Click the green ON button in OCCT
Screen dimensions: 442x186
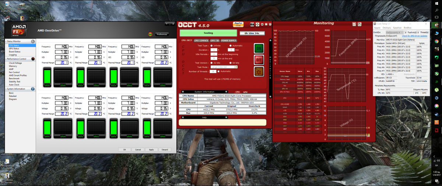point(259,48)
